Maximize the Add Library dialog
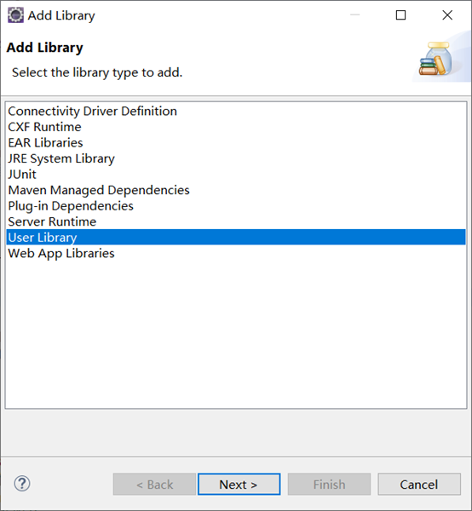The height and width of the screenshot is (511, 472). [400, 15]
